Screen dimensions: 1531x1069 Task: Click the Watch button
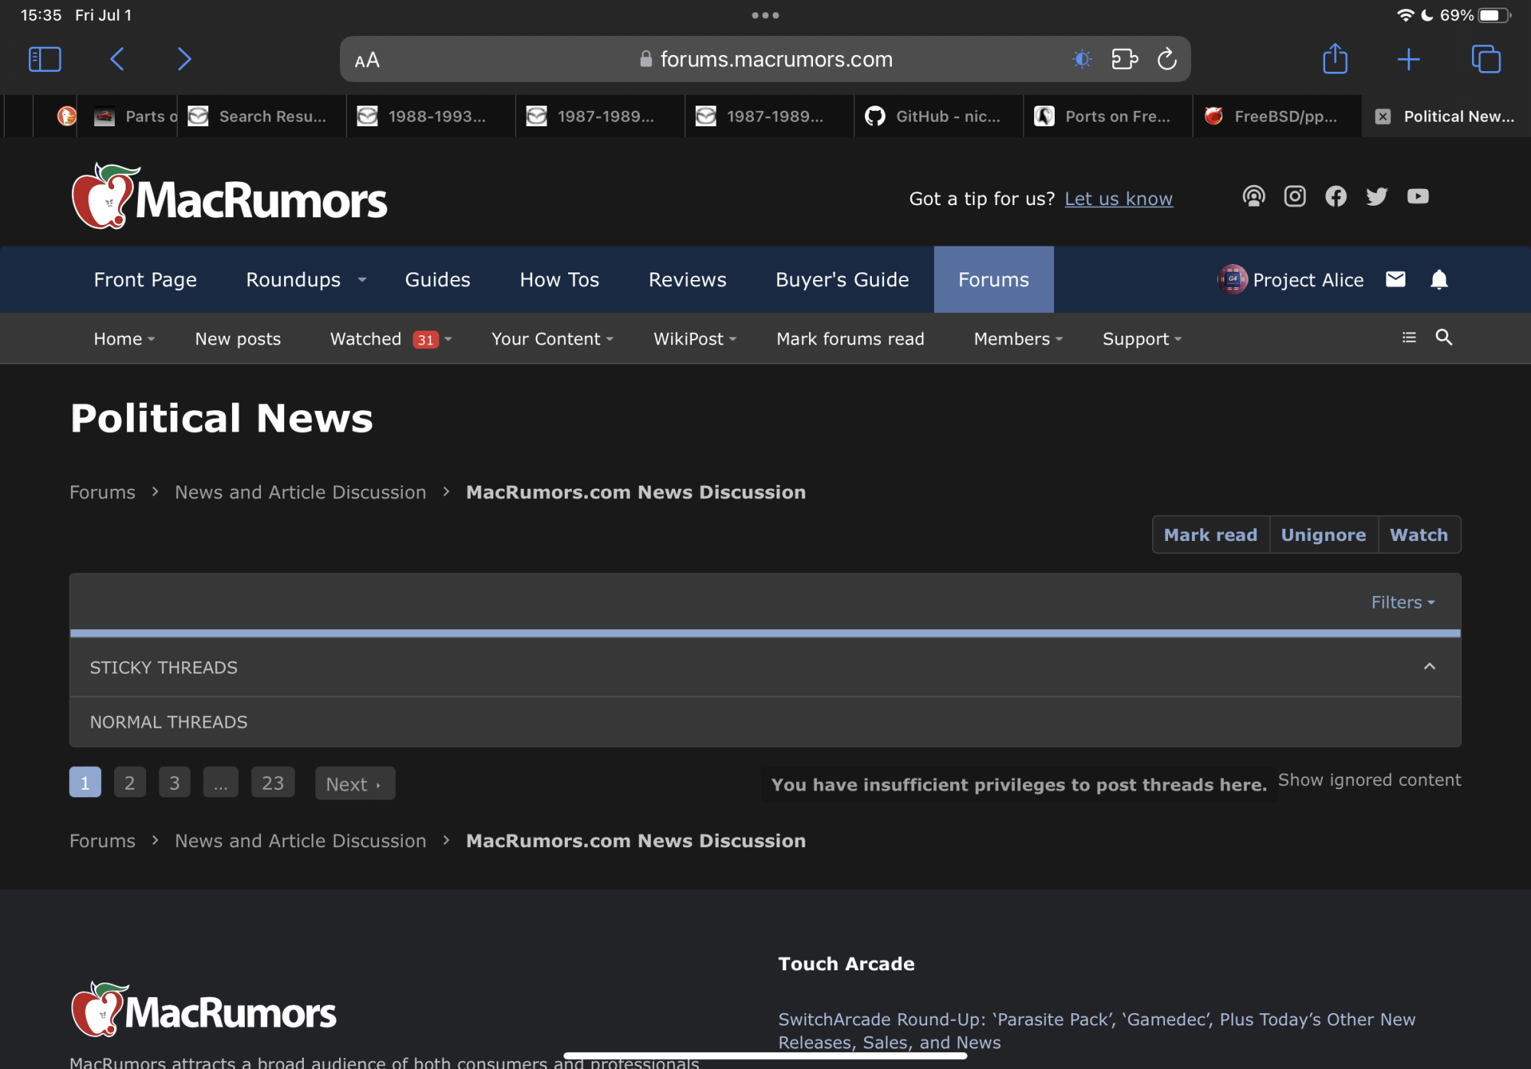click(1419, 535)
